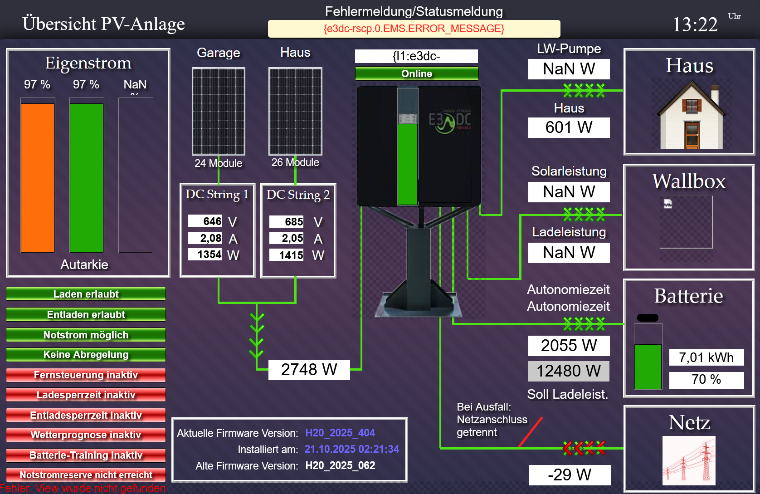
Task: Click the 7,01 kWh battery capacity value
Action: coord(706,357)
